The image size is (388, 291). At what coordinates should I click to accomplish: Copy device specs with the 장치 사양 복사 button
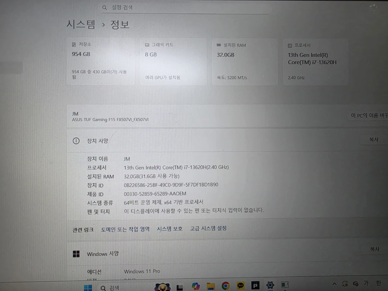click(x=374, y=140)
